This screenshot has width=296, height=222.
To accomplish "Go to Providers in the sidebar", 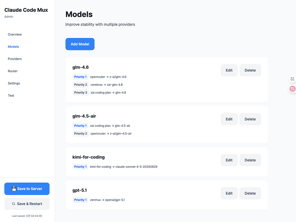I will 15,59.
